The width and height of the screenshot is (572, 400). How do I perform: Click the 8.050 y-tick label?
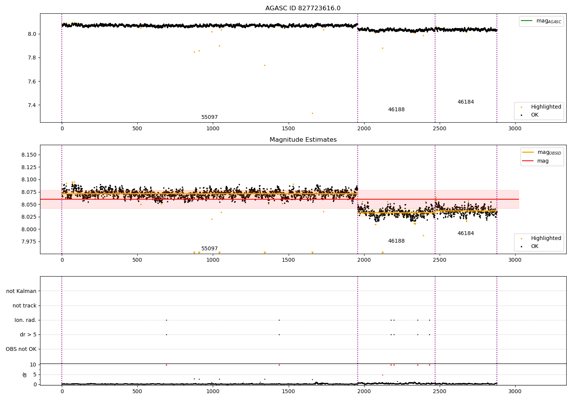[29, 205]
